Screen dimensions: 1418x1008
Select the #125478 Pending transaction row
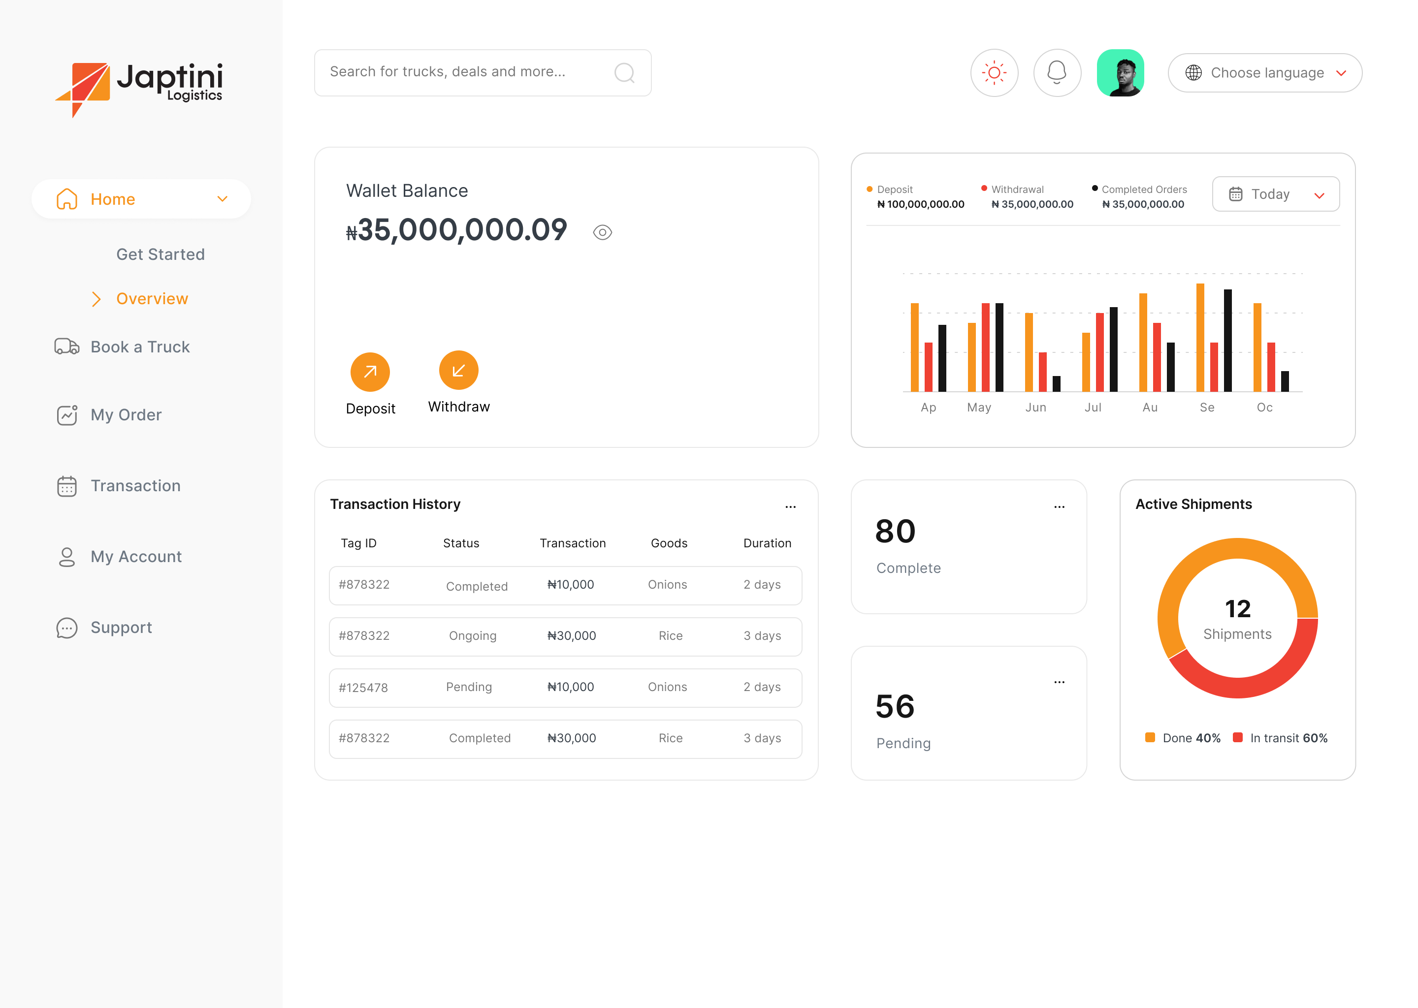pyautogui.click(x=566, y=688)
